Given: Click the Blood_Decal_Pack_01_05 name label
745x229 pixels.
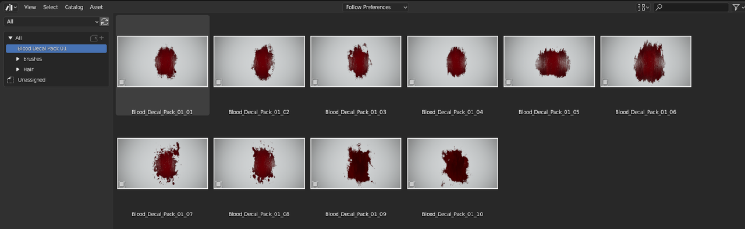Looking at the screenshot, I should pos(549,112).
